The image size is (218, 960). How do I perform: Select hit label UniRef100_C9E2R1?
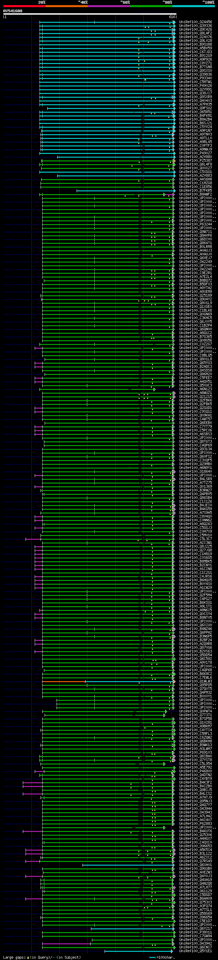pos(196,273)
